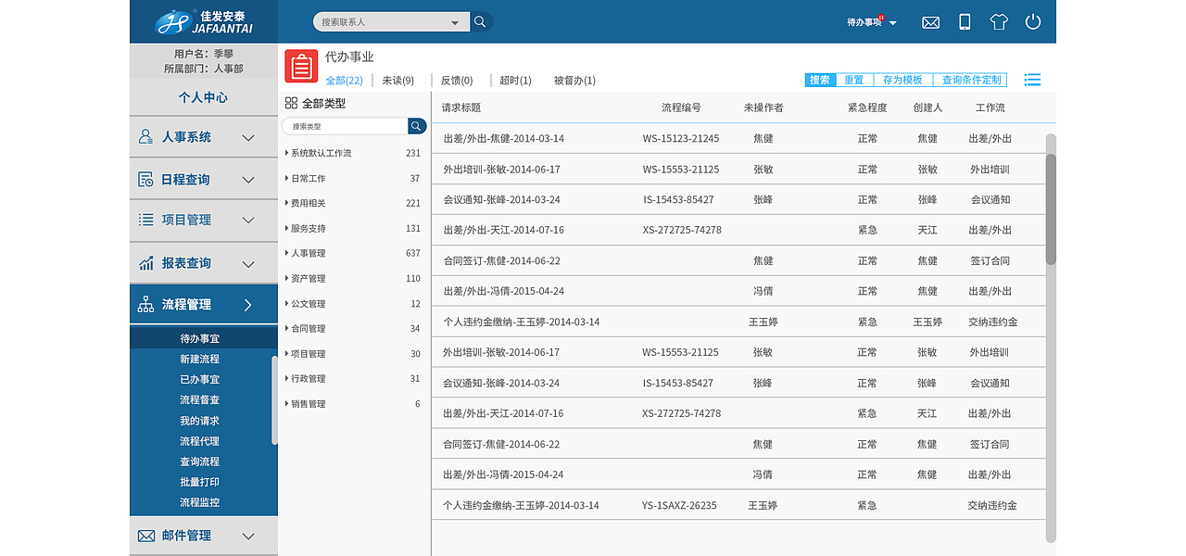This screenshot has height=556, width=1186.
Task: Click the 报表查询 chart icon
Action: (x=145, y=262)
